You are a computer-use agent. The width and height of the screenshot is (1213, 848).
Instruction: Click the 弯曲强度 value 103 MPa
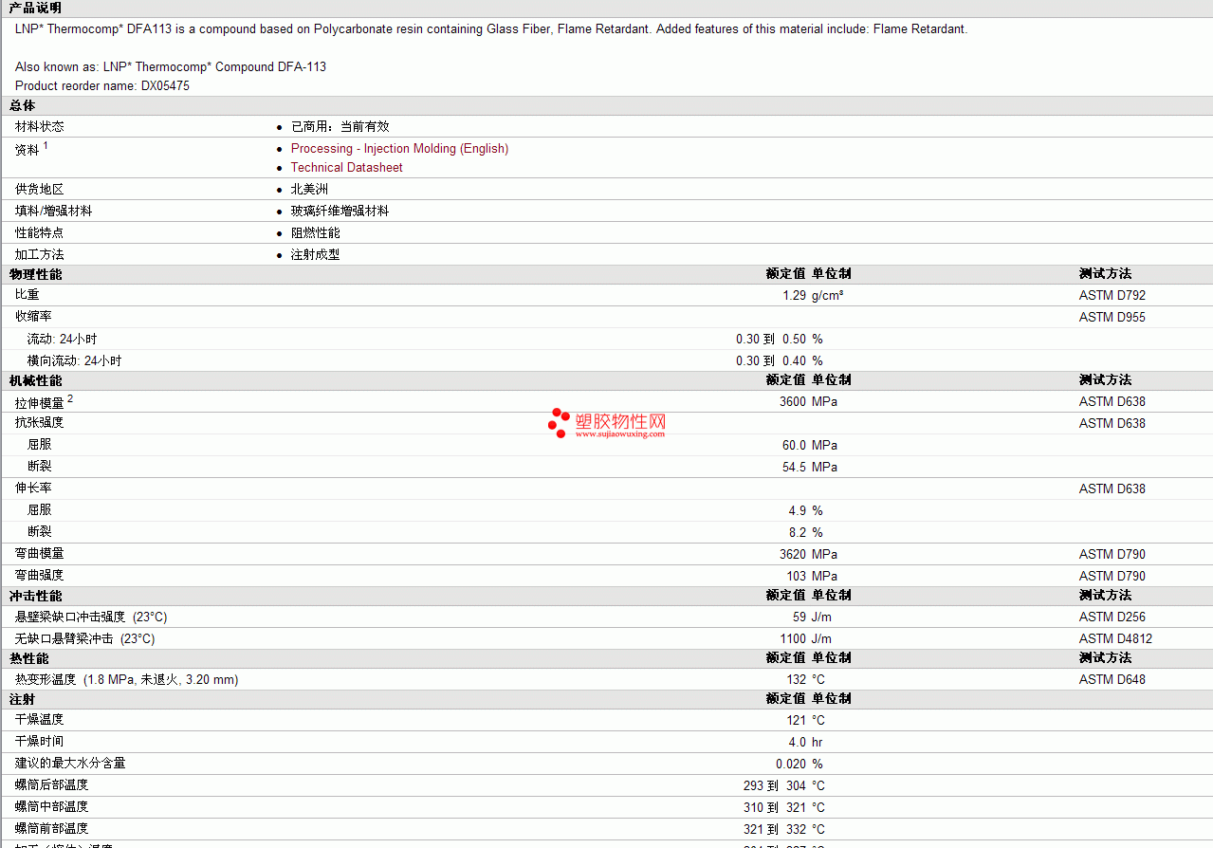[x=812, y=576]
